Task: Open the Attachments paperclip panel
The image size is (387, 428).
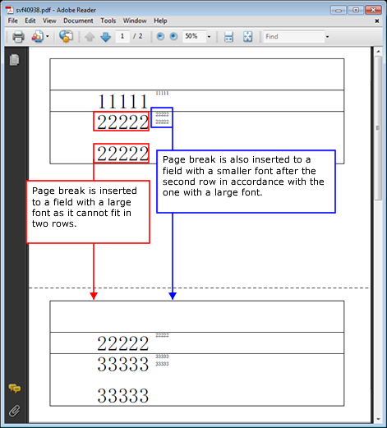Action: tap(14, 411)
